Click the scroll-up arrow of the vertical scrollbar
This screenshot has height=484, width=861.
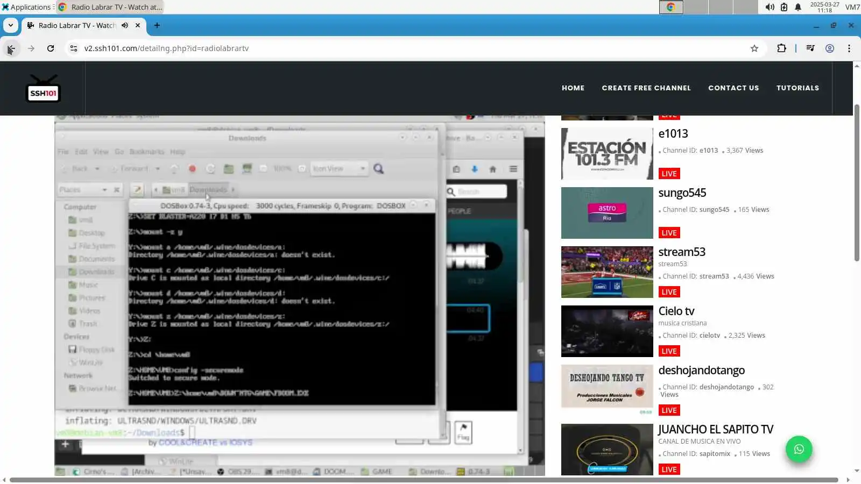(857, 66)
